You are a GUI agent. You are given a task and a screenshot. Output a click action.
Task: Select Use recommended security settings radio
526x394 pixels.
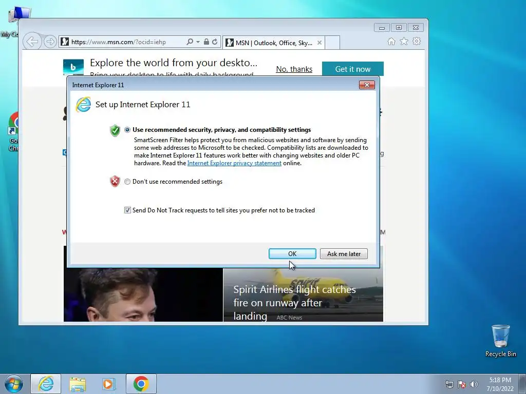click(x=127, y=130)
